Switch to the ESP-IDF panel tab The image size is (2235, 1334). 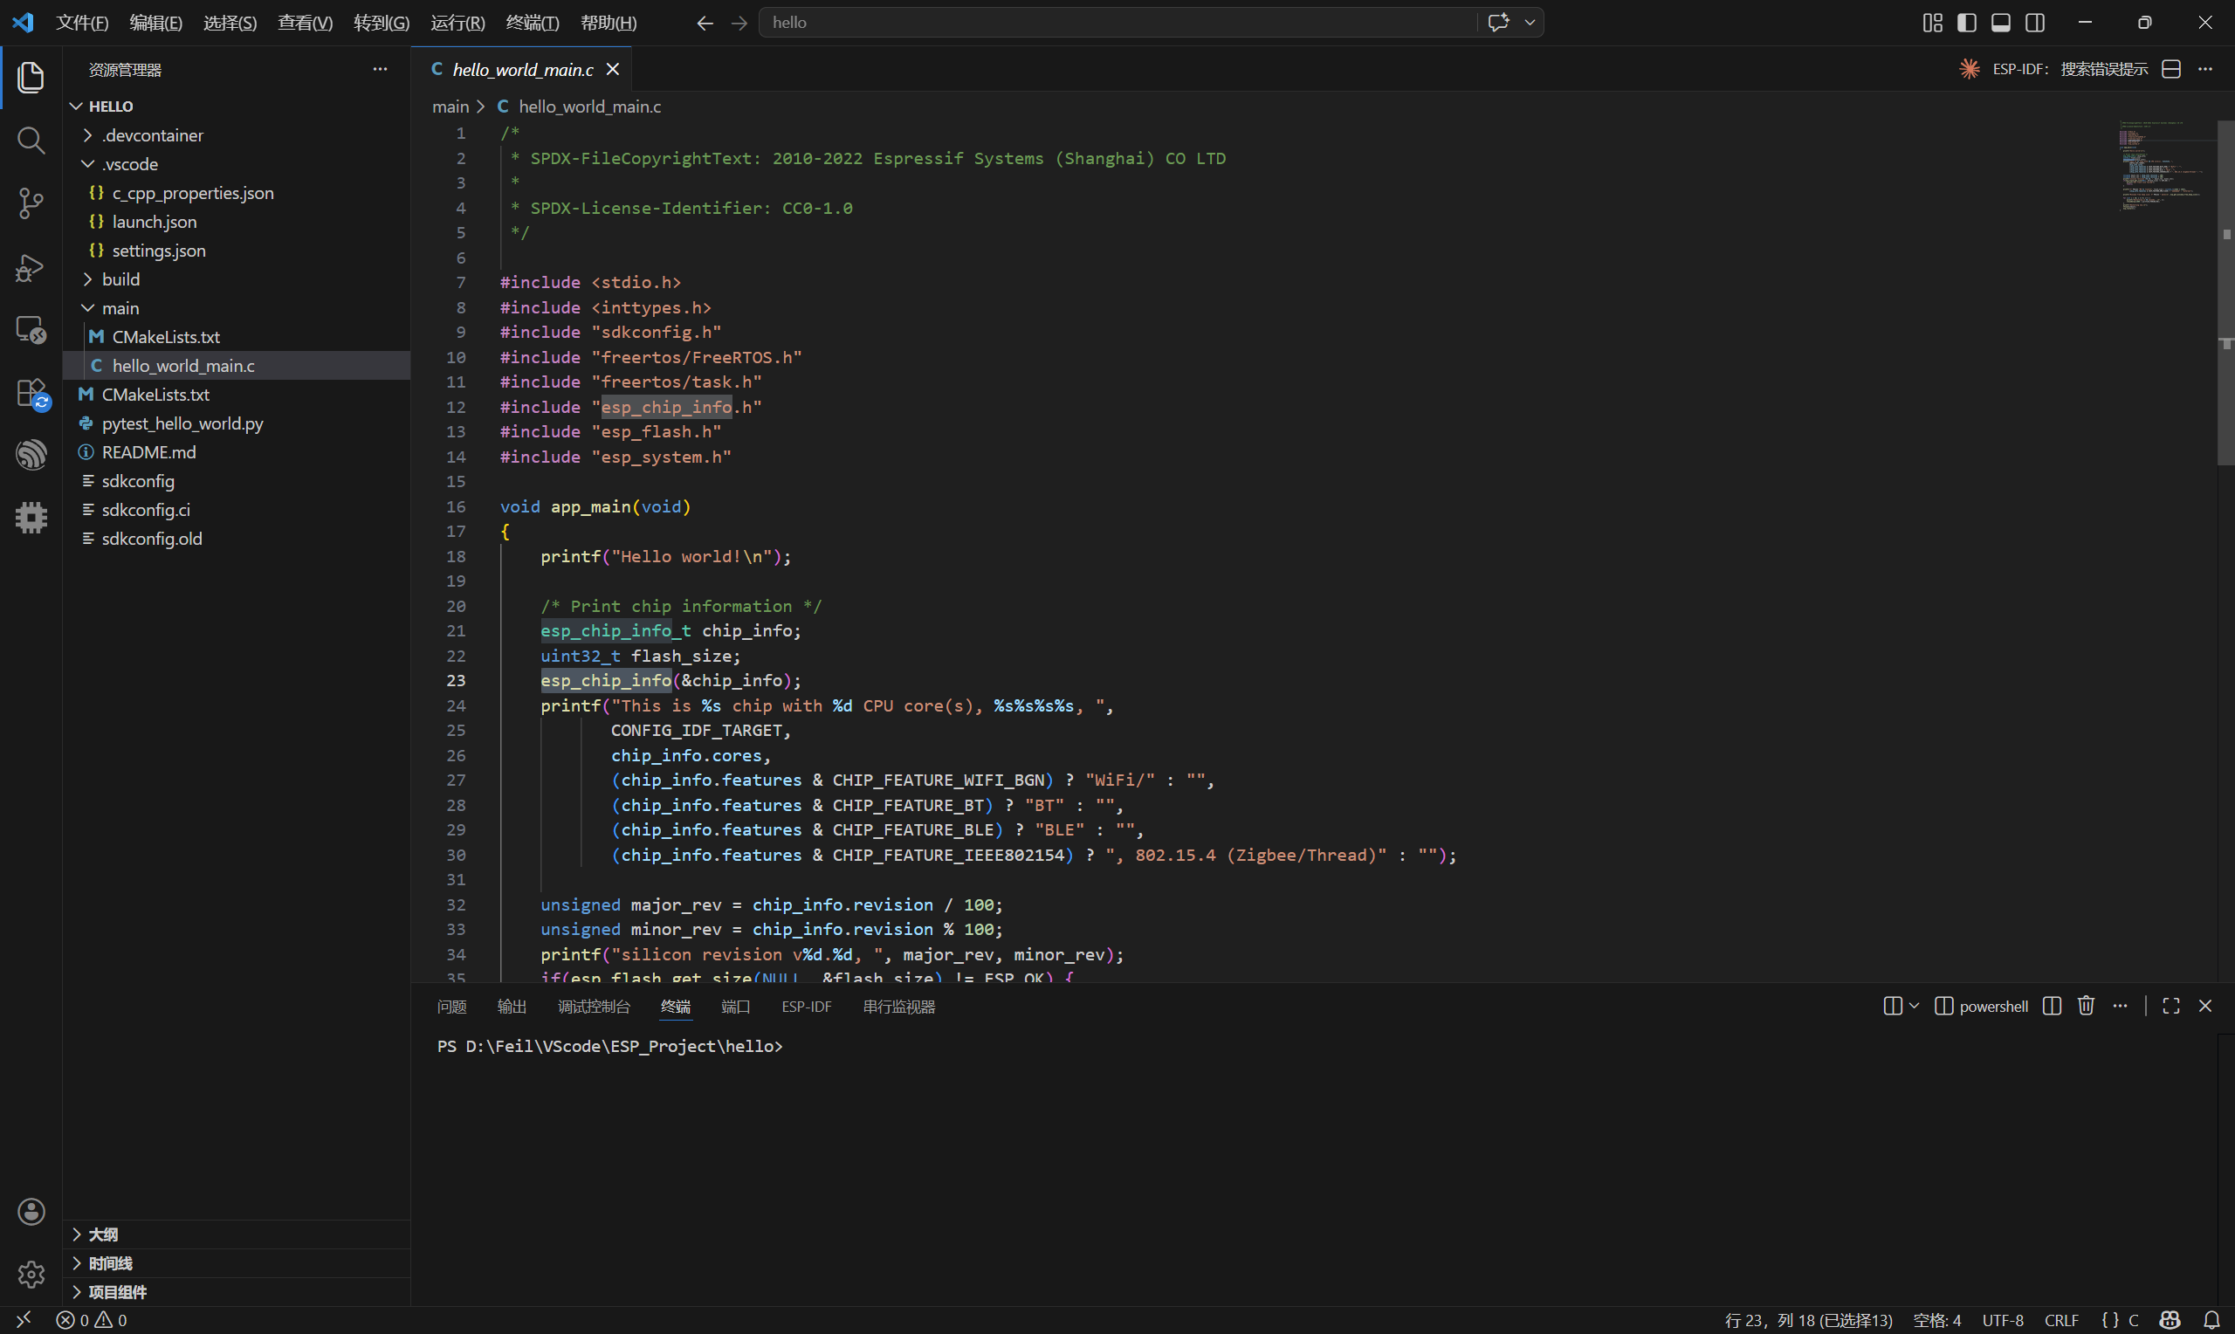[x=806, y=1006]
